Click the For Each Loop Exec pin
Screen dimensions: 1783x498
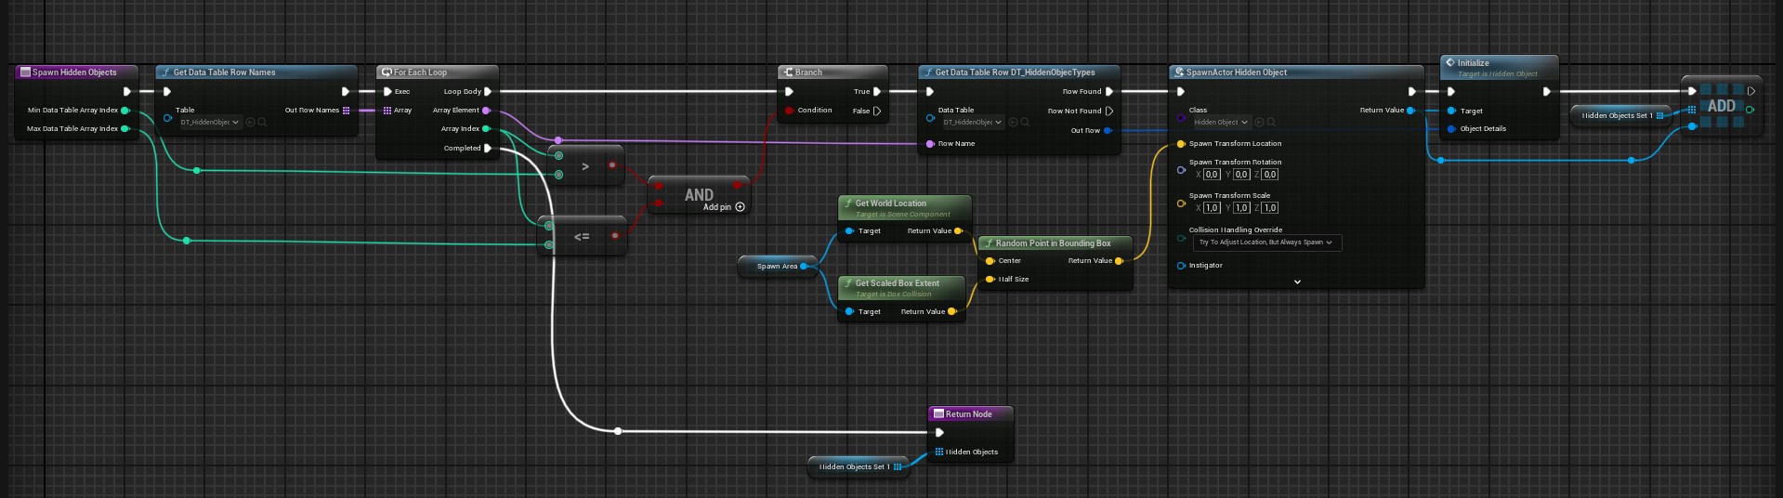[x=387, y=91]
